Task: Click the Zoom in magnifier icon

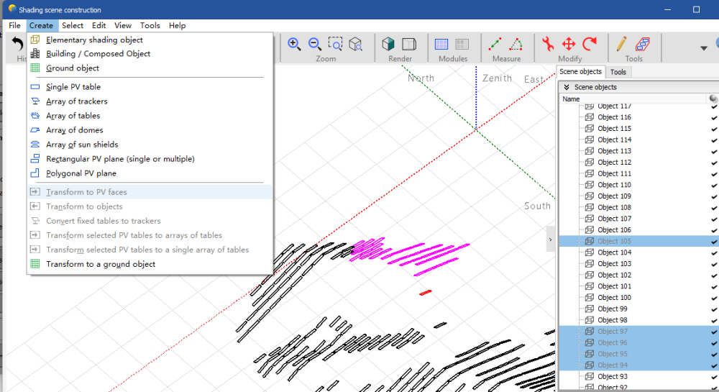Action: [x=294, y=44]
